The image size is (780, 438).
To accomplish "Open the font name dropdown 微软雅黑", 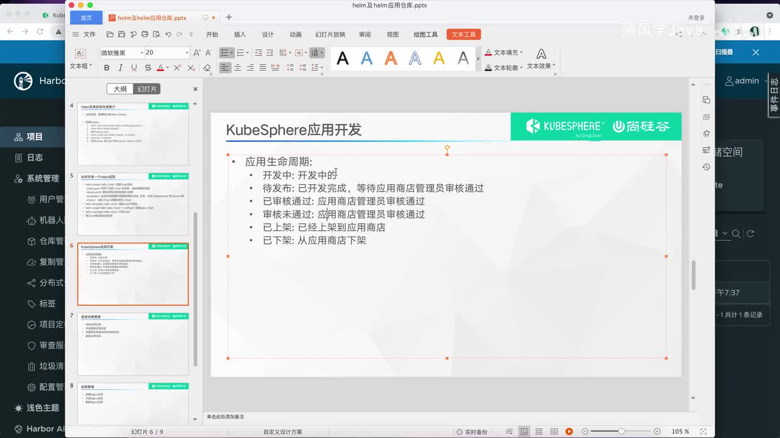I will click(141, 53).
